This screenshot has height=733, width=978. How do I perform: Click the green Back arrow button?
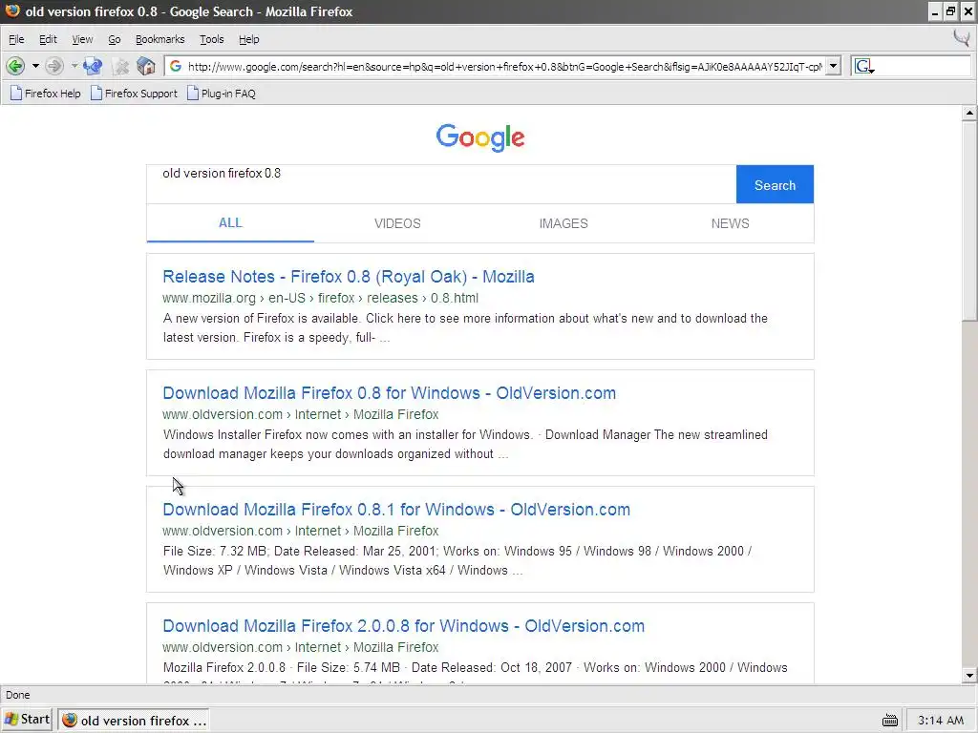coord(15,66)
